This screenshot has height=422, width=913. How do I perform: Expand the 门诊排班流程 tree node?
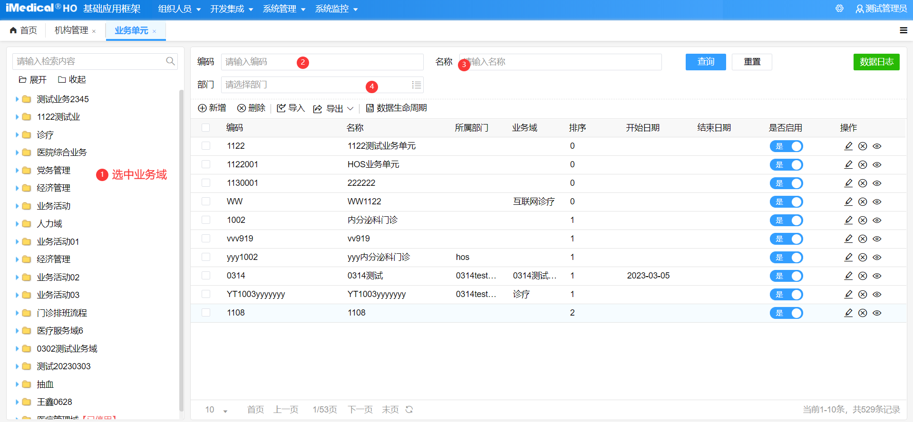(x=17, y=313)
